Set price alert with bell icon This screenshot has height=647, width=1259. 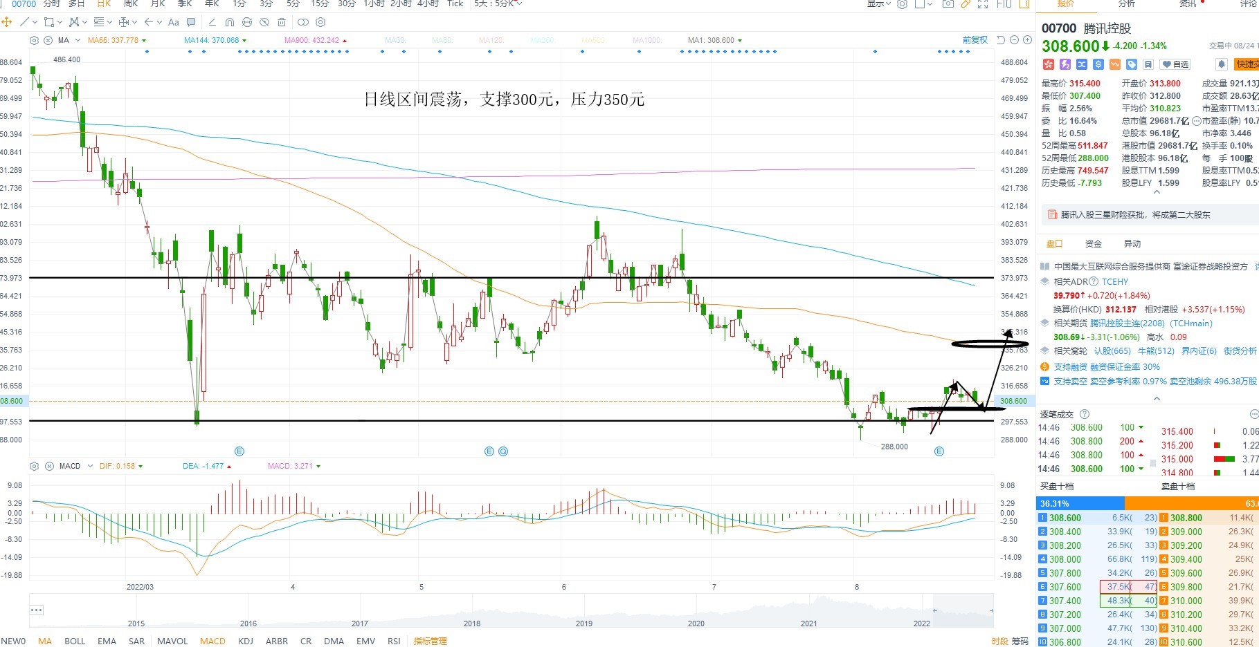[x=1222, y=64]
